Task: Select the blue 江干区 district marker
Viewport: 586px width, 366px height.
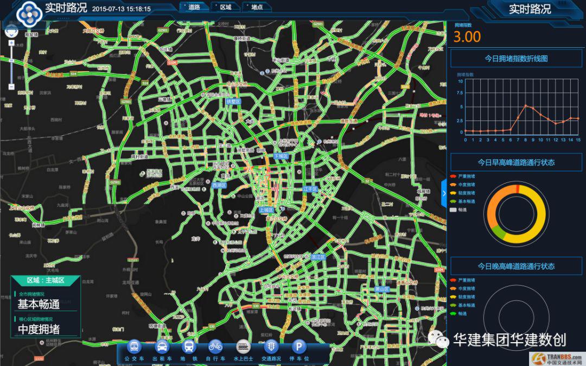Action: click(310, 189)
